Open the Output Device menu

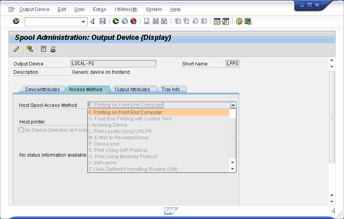34,9
